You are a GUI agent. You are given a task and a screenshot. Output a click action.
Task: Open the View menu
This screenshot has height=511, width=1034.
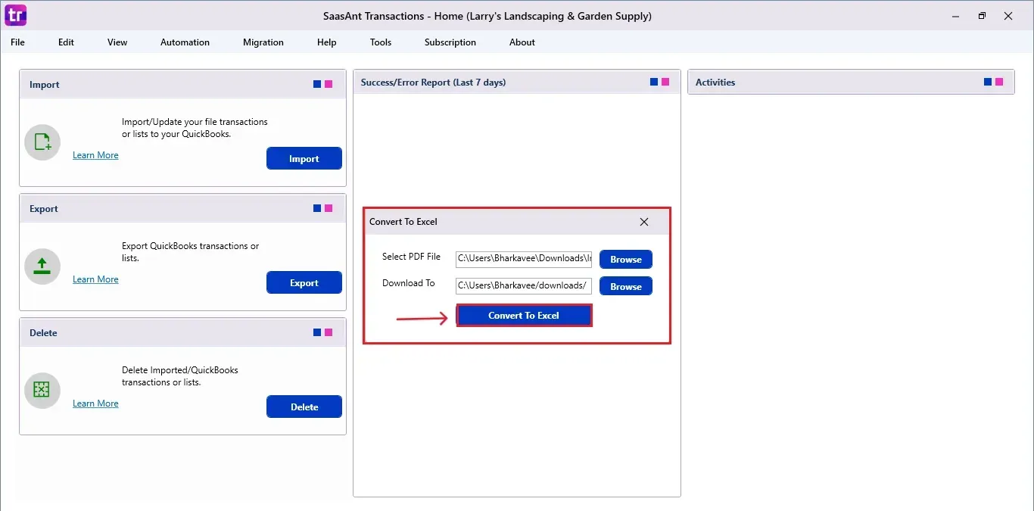pos(117,42)
